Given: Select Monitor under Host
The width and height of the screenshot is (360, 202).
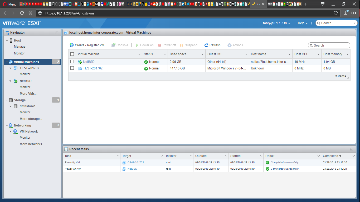Looking at the screenshot, I should [x=19, y=53].
